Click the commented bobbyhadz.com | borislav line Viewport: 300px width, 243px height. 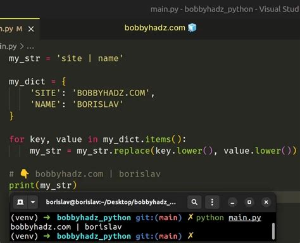coord(85,174)
